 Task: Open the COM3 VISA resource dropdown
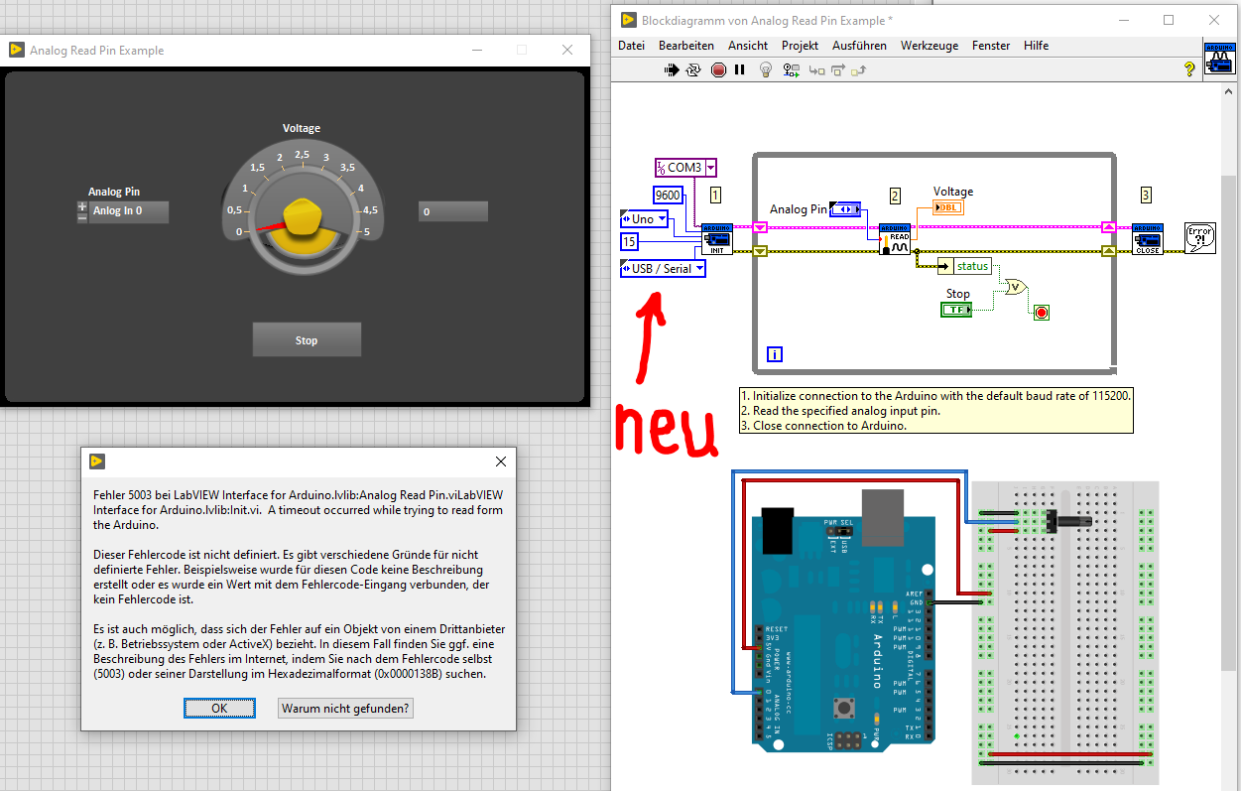coord(710,168)
